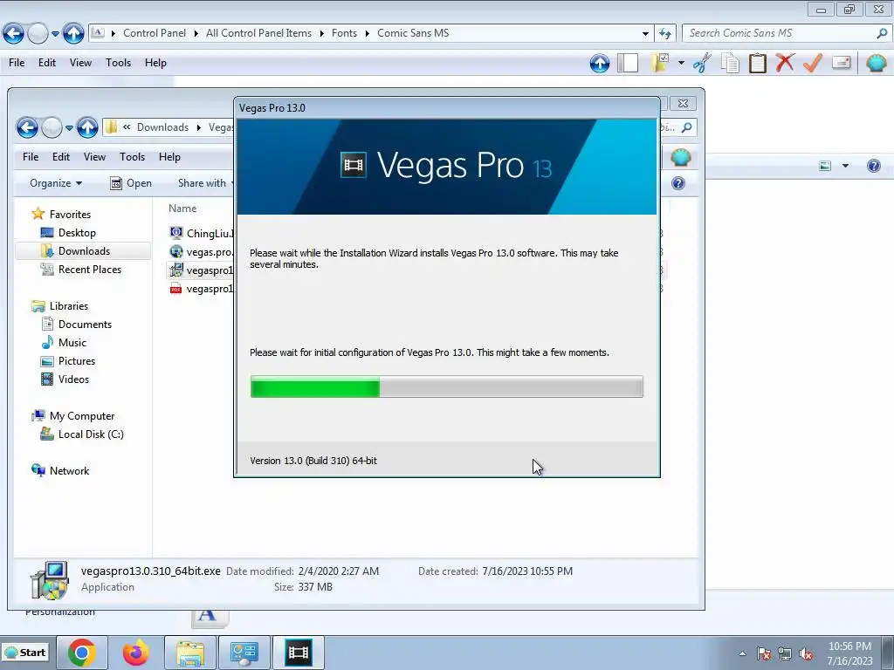Image resolution: width=894 pixels, height=670 pixels.
Task: Click Classic Shell shell icon in Downloads window
Action: [681, 157]
